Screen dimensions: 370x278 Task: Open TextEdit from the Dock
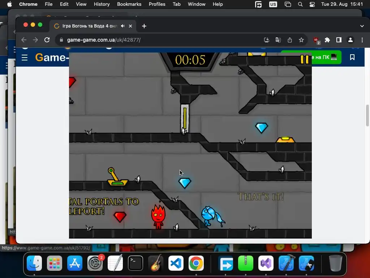pos(115,263)
